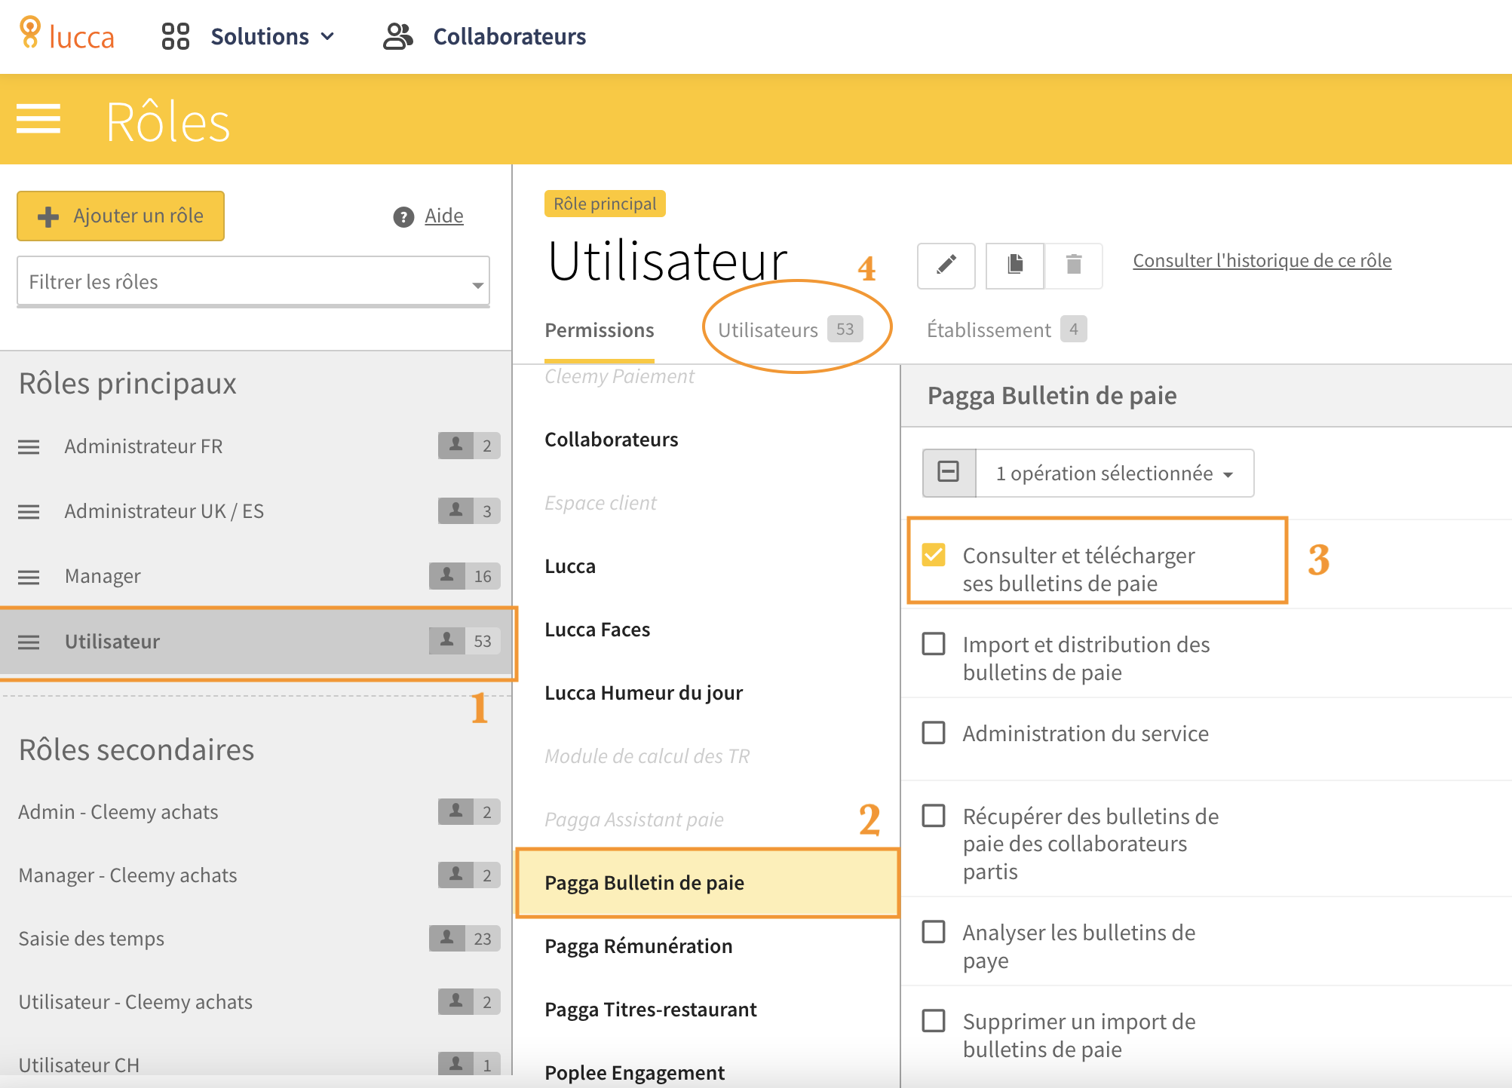
Task: Click the user count badge of Utilisateur role
Action: pos(465,641)
